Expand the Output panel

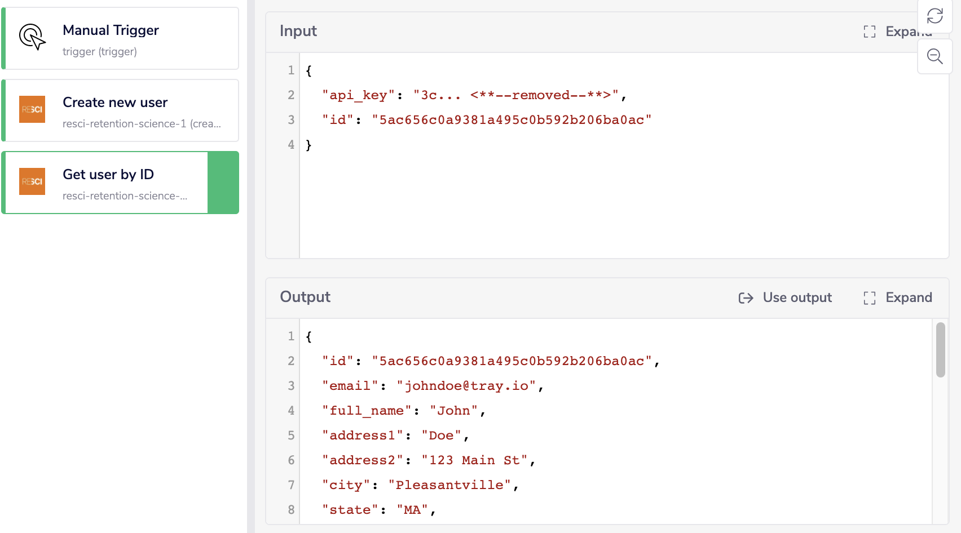908,297
